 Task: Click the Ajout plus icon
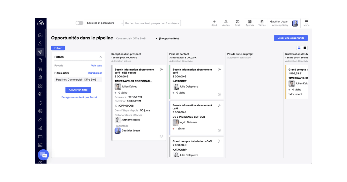click(214, 22)
